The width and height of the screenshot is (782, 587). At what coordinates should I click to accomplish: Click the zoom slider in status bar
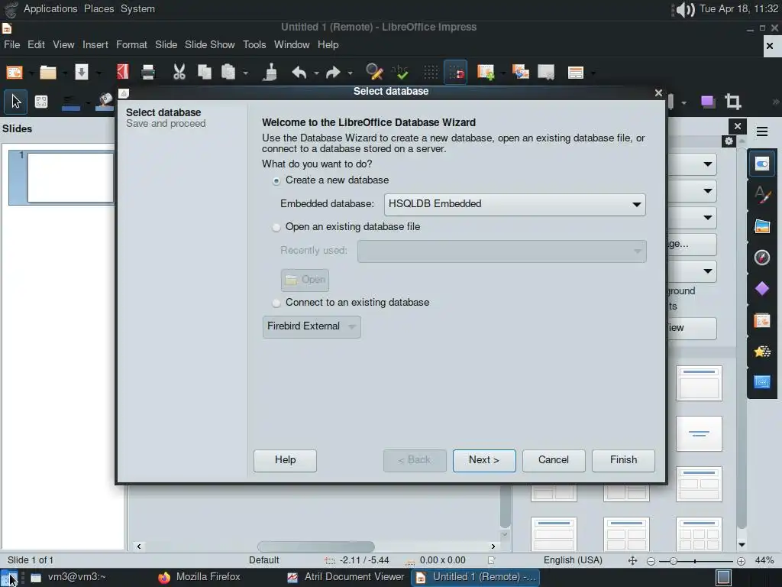tap(695, 561)
